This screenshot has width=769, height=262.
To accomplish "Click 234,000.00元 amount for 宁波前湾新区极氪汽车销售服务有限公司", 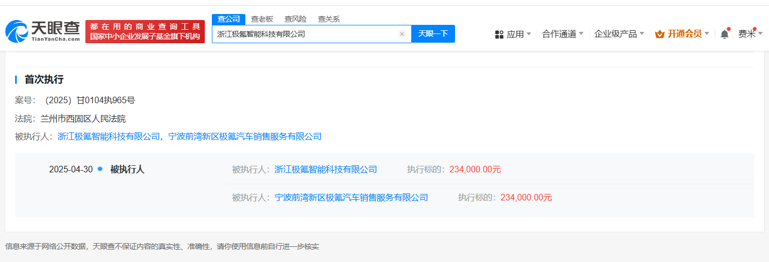I will (x=526, y=198).
